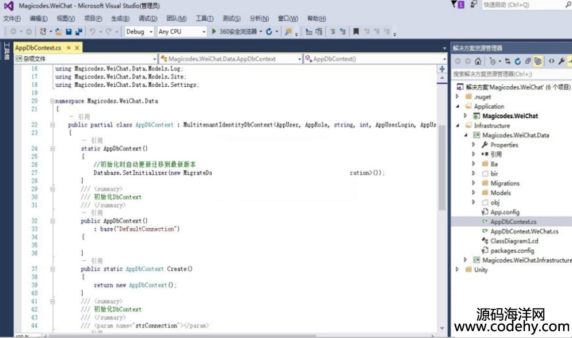Open Properties with the wrench icon
The width and height of the screenshot is (572, 338).
point(562,61)
